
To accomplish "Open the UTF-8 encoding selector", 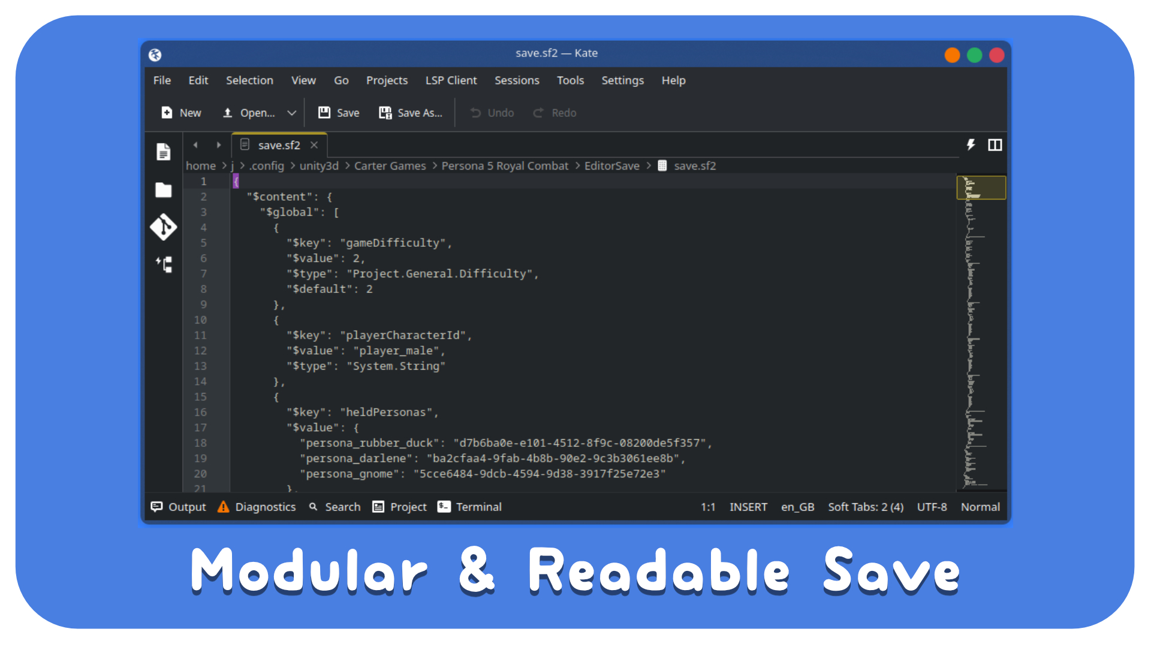I will 932,507.
